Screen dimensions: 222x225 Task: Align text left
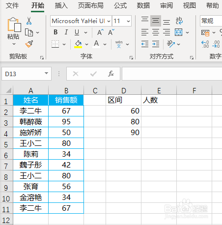click(x=145, y=32)
